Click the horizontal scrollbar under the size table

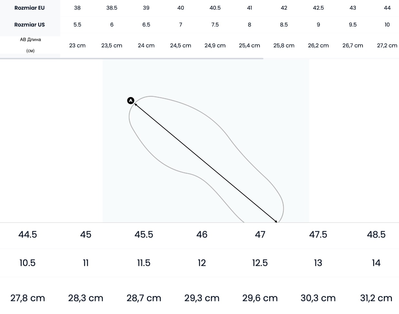pos(131,59)
